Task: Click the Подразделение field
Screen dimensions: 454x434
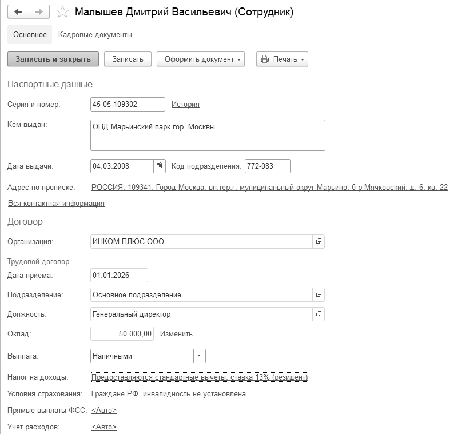Action: (x=201, y=294)
